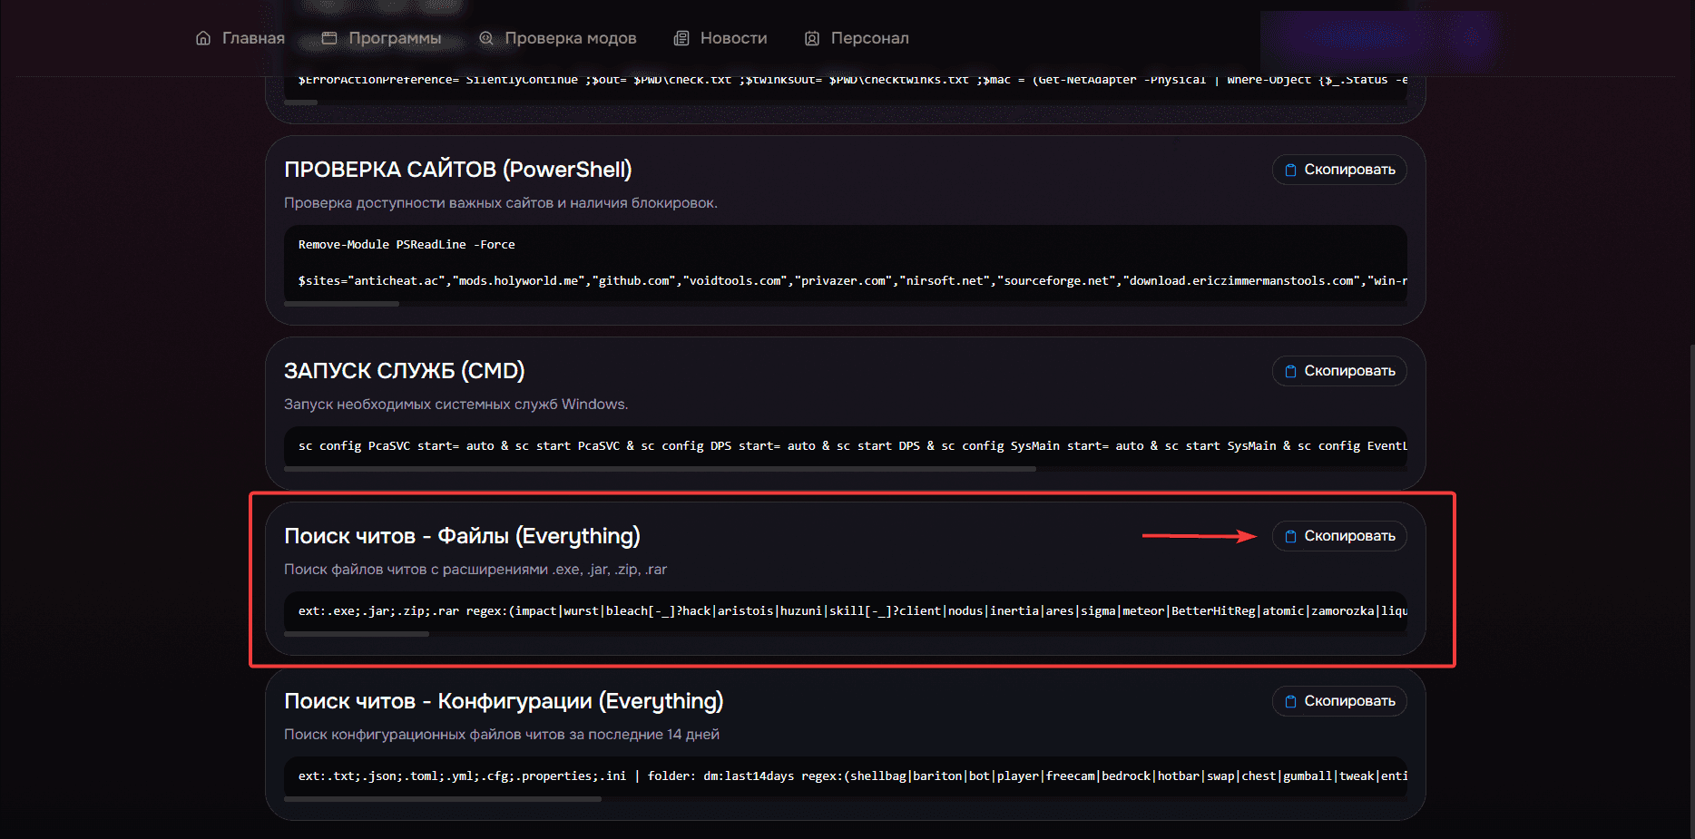Click clipboard icon inside the highlighted Скопировать button
This screenshot has width=1695, height=839.
click(1291, 535)
